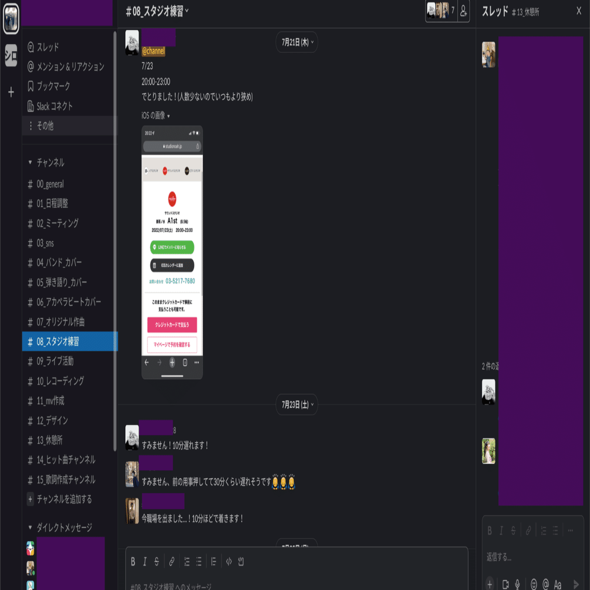Insert link in the thread reply box

pos(528,531)
